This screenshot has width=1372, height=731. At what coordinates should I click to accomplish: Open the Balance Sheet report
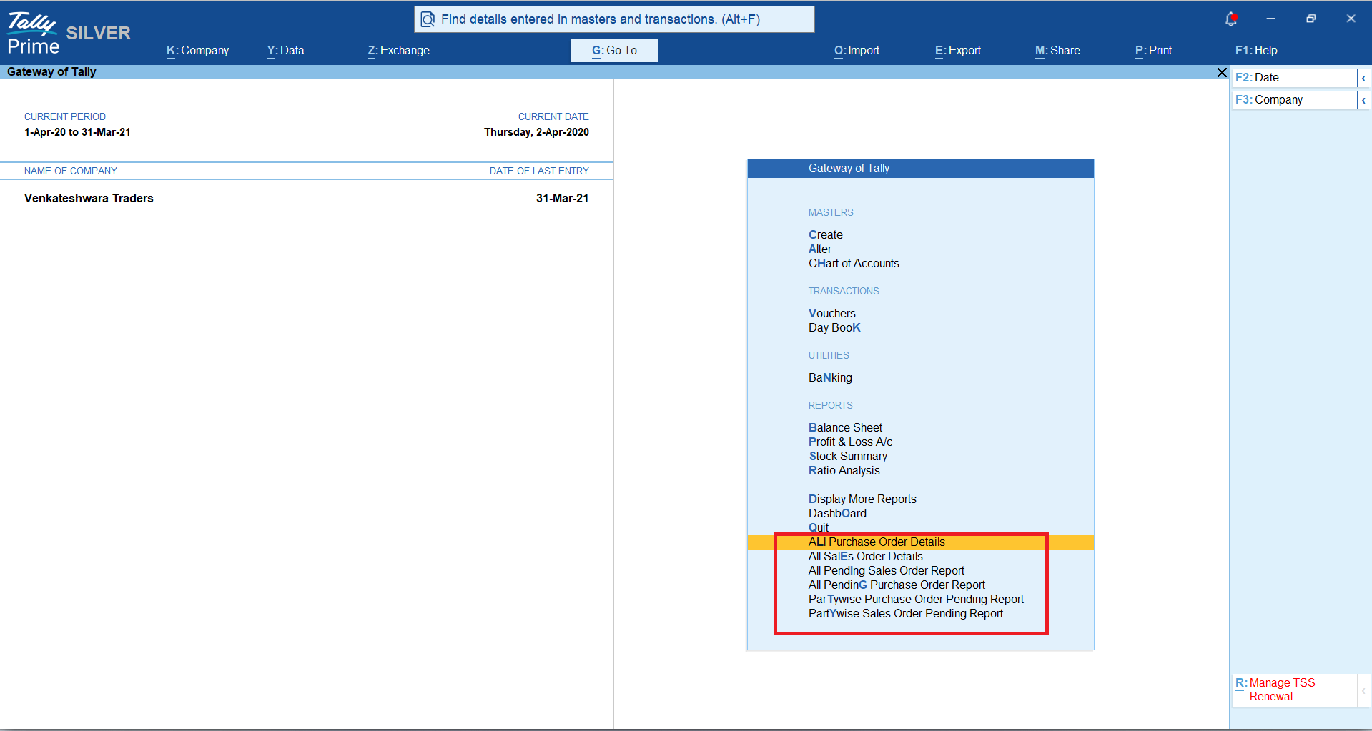845,428
